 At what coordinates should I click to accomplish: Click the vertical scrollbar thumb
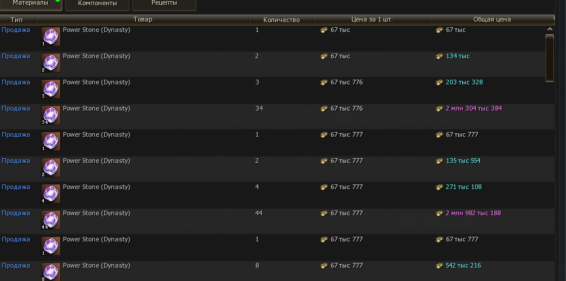point(549,57)
